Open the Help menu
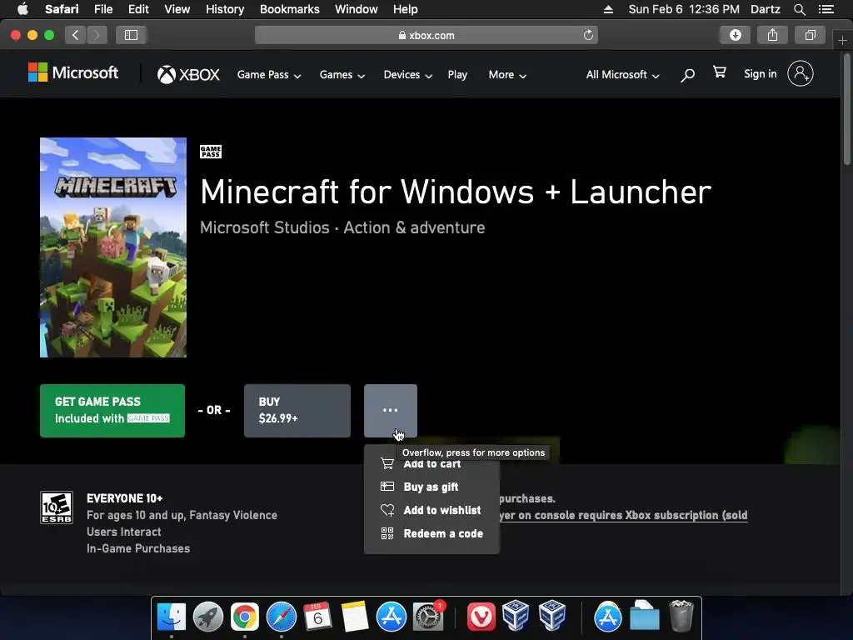853x640 pixels. click(x=406, y=9)
